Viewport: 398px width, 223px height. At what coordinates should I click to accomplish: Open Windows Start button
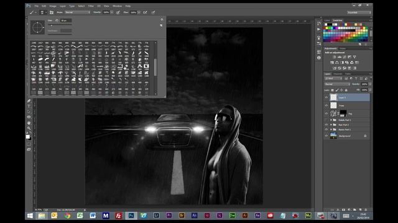pyautogui.click(x=30, y=216)
